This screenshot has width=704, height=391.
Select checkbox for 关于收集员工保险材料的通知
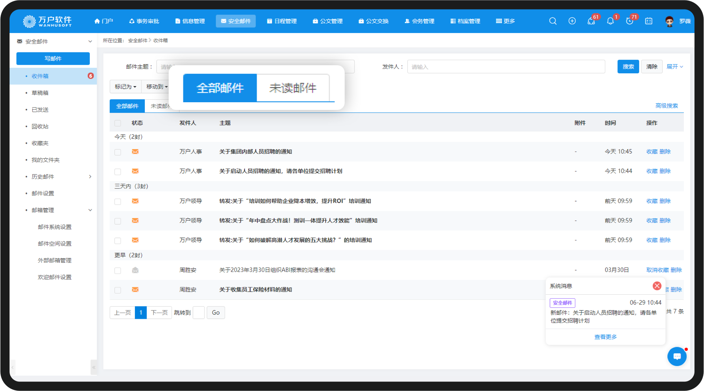tap(118, 290)
